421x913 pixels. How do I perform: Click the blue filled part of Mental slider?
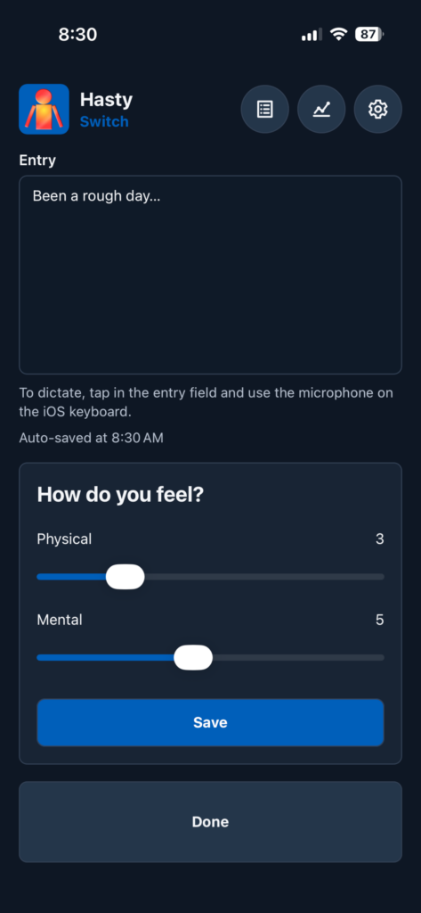pyautogui.click(x=105, y=657)
